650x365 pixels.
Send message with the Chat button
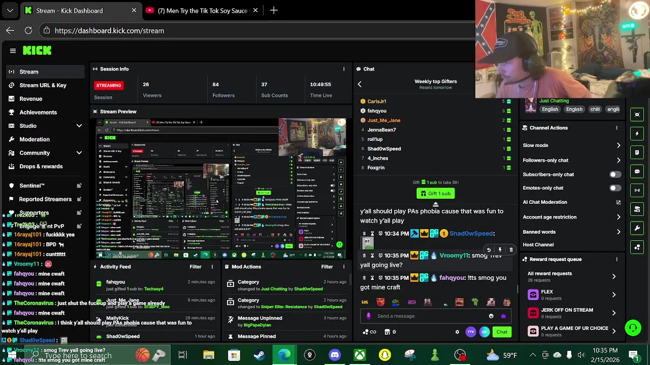(502, 332)
